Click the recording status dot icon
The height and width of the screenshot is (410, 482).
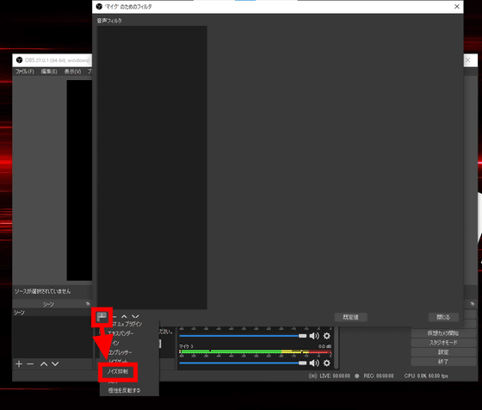coord(357,376)
